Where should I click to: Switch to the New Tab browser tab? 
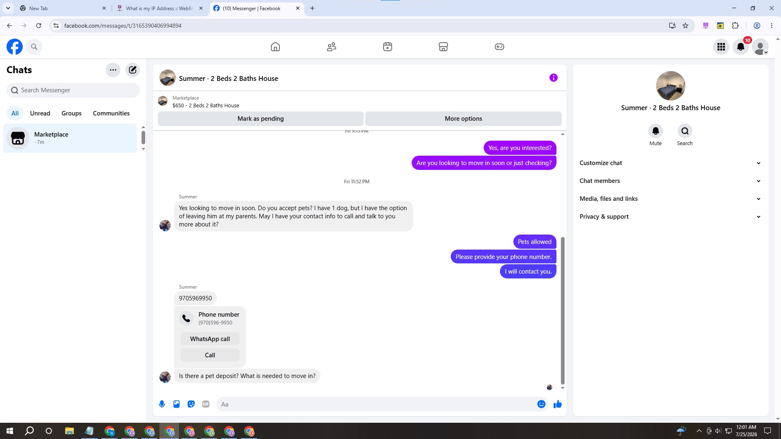click(x=63, y=8)
